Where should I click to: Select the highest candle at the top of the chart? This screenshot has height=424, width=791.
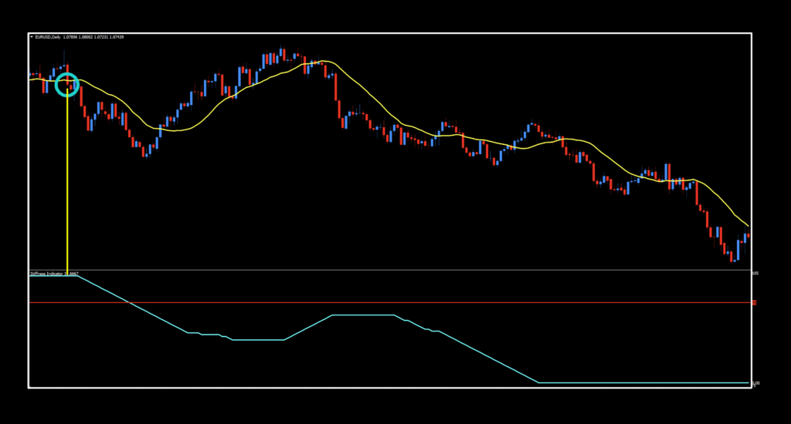pyautogui.click(x=281, y=54)
